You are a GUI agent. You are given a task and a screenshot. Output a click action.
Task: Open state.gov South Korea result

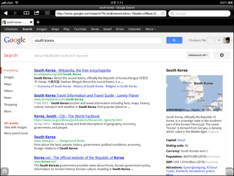coord(45,137)
